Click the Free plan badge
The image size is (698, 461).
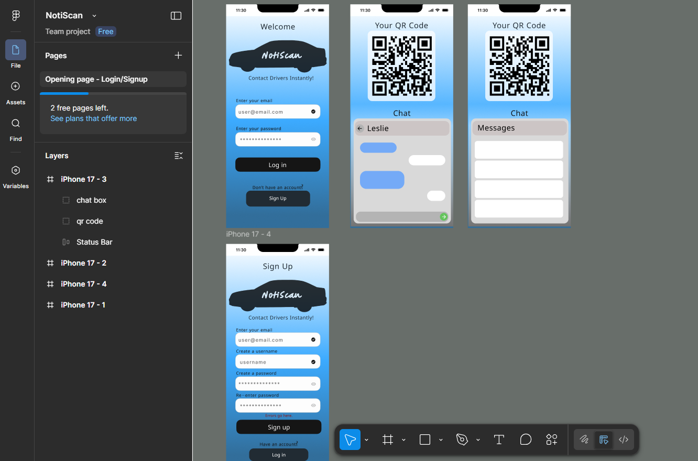(105, 31)
